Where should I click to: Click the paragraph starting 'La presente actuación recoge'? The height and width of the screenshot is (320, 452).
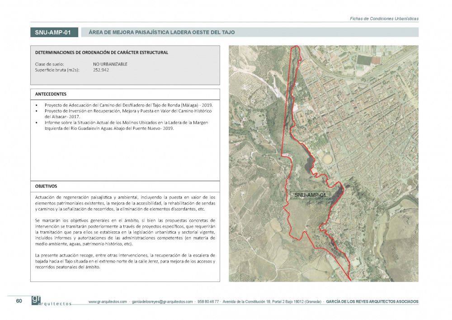(125, 261)
